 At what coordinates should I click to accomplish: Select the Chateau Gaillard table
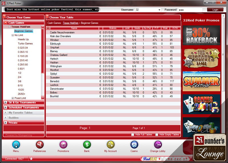pos(113,55)
